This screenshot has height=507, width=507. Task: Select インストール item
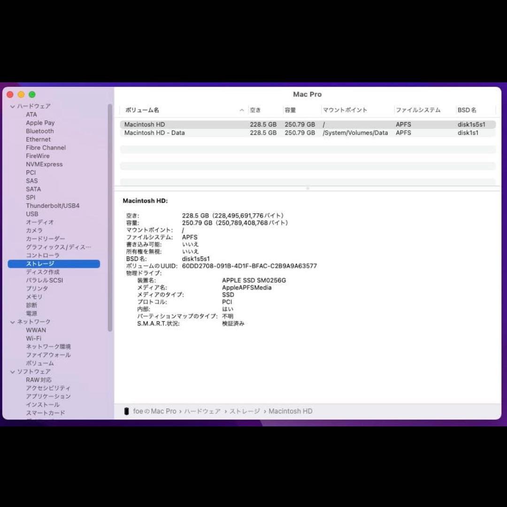(x=43, y=405)
